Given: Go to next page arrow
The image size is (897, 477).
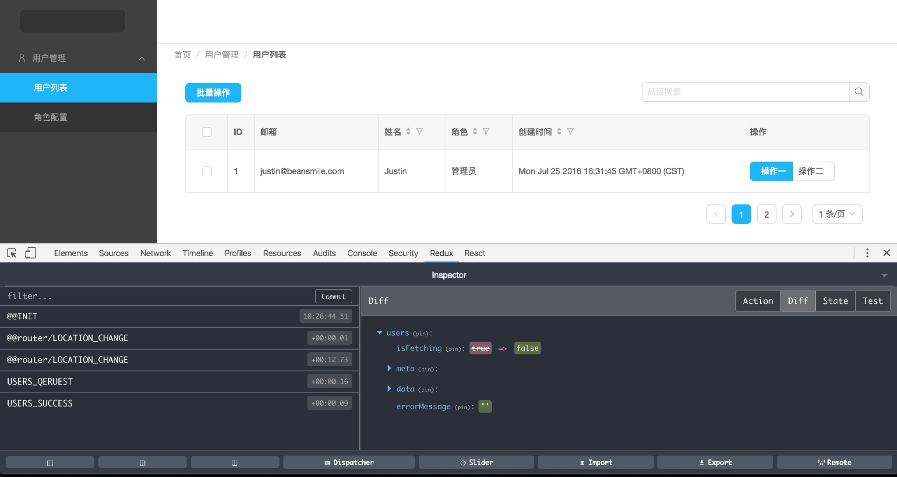Looking at the screenshot, I should coord(792,214).
